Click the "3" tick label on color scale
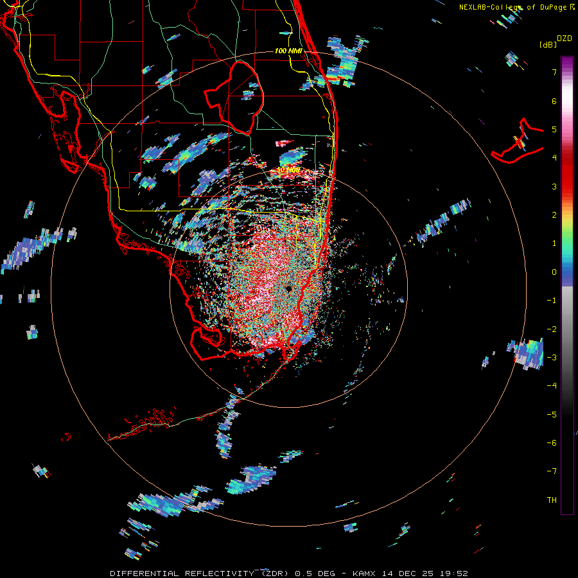Viewport: 578px width, 578px height. [554, 186]
